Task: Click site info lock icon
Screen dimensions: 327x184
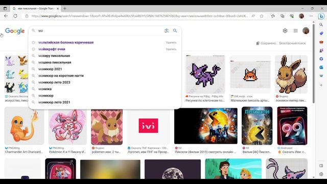Action: (x=27, y=16)
